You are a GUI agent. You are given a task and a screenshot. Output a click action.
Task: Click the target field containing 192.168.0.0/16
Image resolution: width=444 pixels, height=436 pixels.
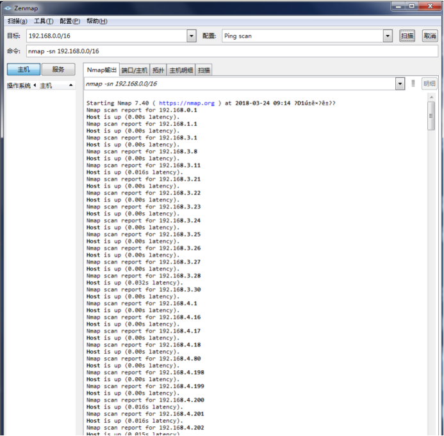pyautogui.click(x=107, y=36)
